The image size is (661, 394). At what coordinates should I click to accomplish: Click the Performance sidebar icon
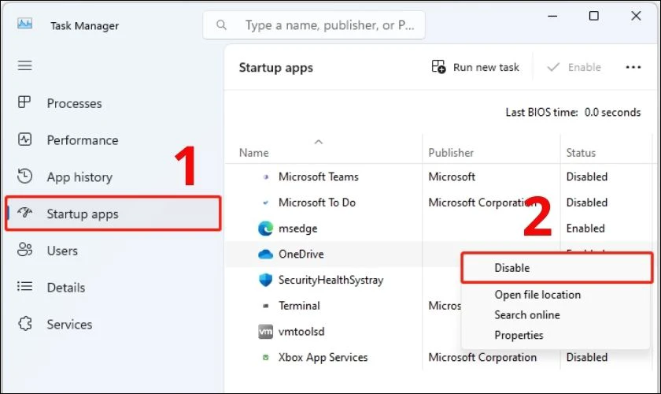(x=24, y=139)
